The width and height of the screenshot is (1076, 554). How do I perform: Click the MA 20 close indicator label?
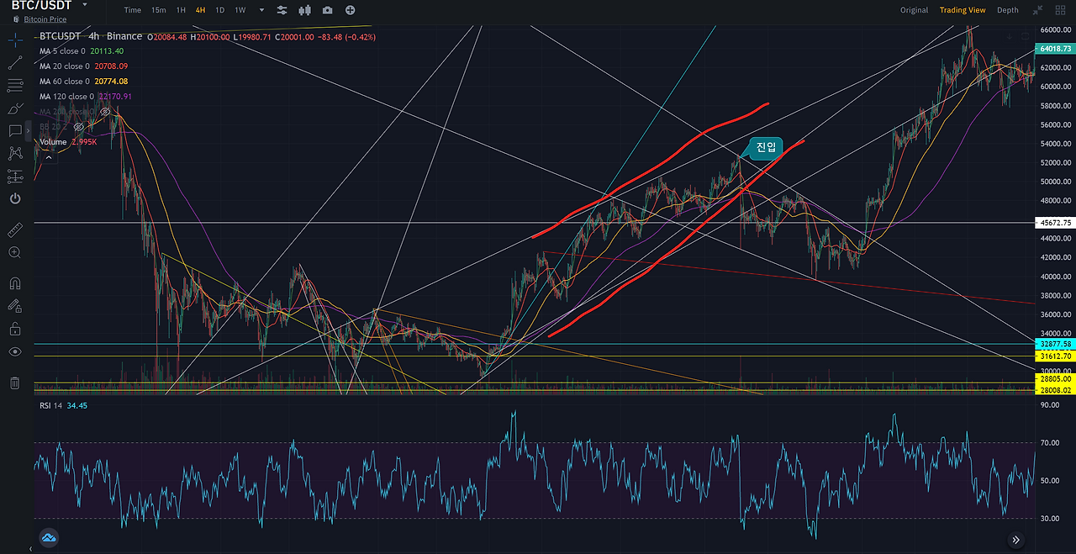[64, 66]
